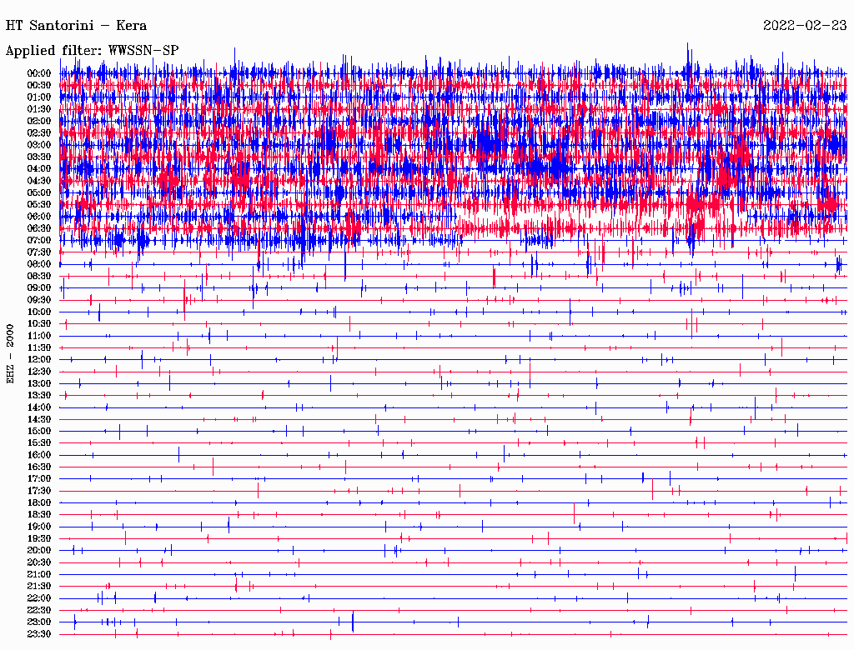Select the 10:30 time label

pyautogui.click(x=39, y=324)
